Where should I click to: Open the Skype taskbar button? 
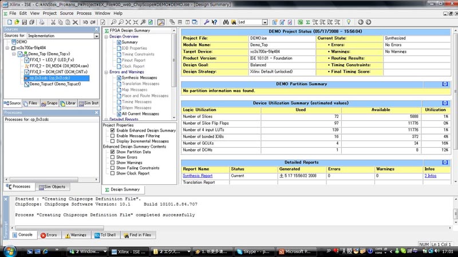pyautogui.click(x=253, y=251)
